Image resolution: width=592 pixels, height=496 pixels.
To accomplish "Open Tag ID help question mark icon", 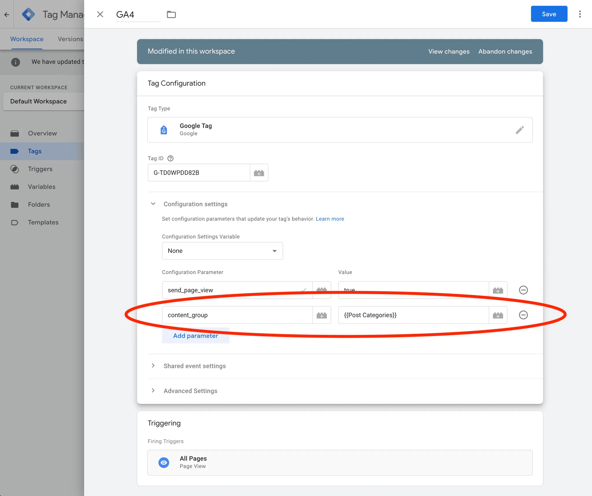I will point(171,158).
